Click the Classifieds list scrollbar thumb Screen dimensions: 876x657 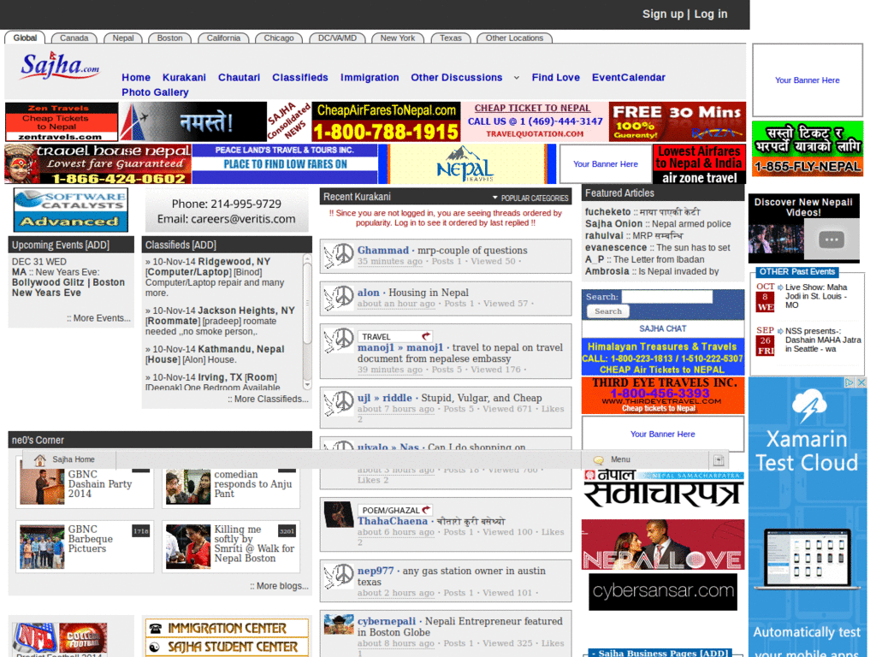point(307,303)
